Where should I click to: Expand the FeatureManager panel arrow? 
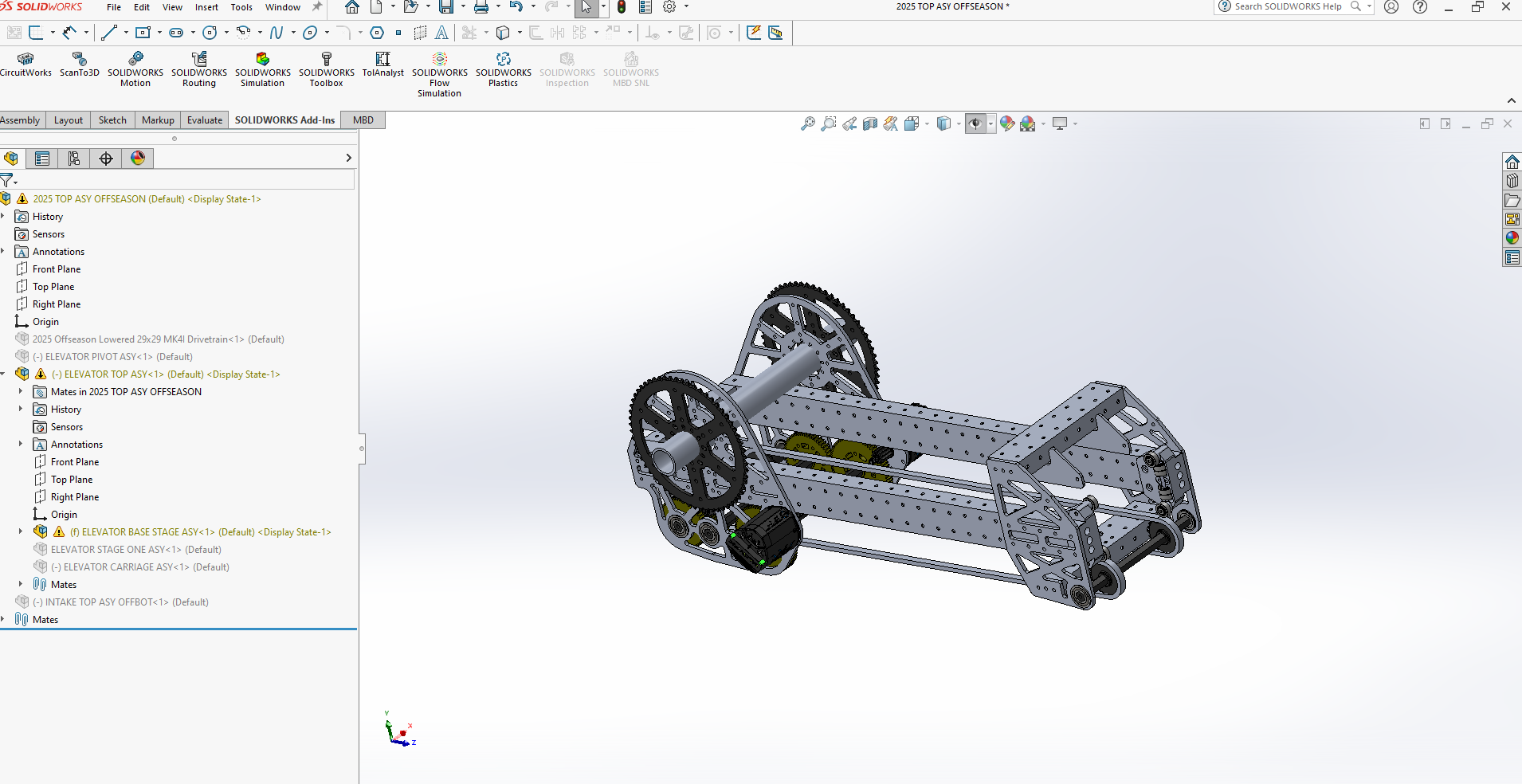[348, 158]
